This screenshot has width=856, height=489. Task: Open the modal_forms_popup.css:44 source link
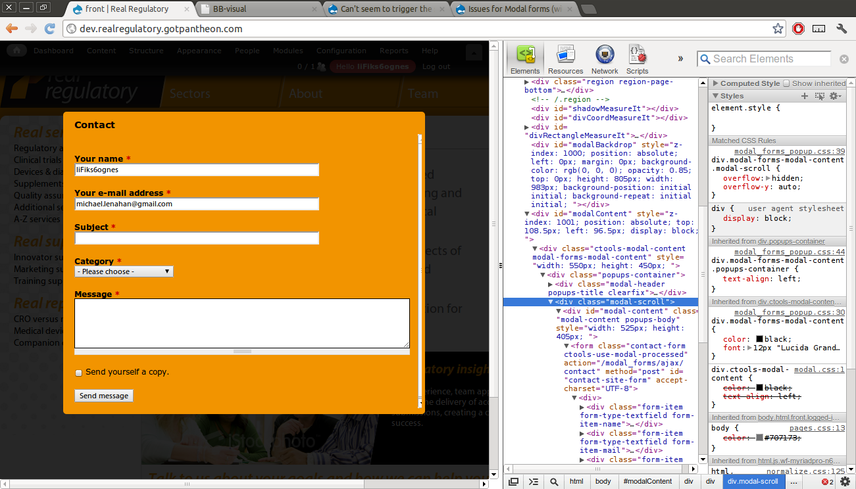[x=790, y=252]
